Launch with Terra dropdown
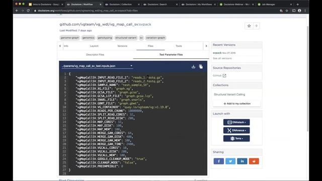The height and width of the screenshot is (181, 322). [236, 138]
